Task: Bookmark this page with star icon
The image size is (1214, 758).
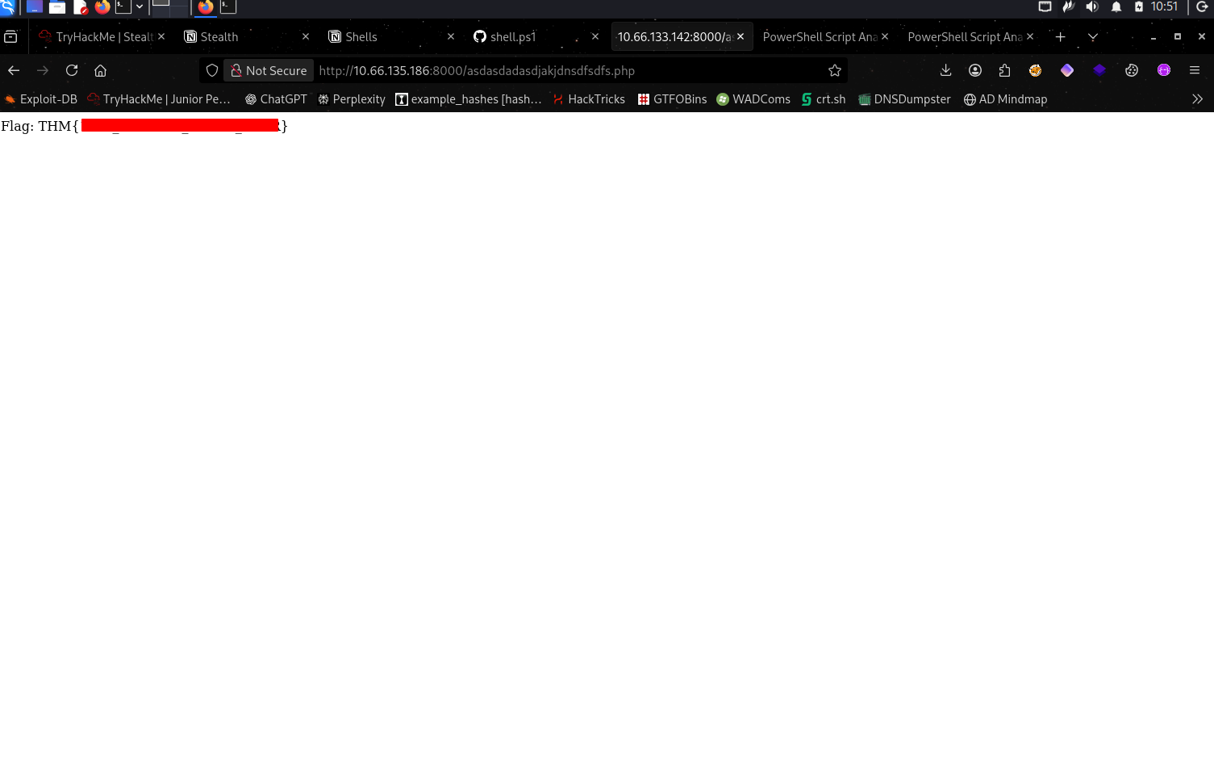Action: click(x=835, y=71)
